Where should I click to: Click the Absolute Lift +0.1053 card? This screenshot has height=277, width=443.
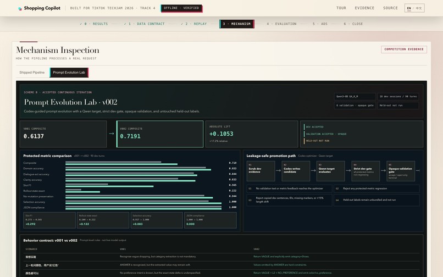[252, 134]
